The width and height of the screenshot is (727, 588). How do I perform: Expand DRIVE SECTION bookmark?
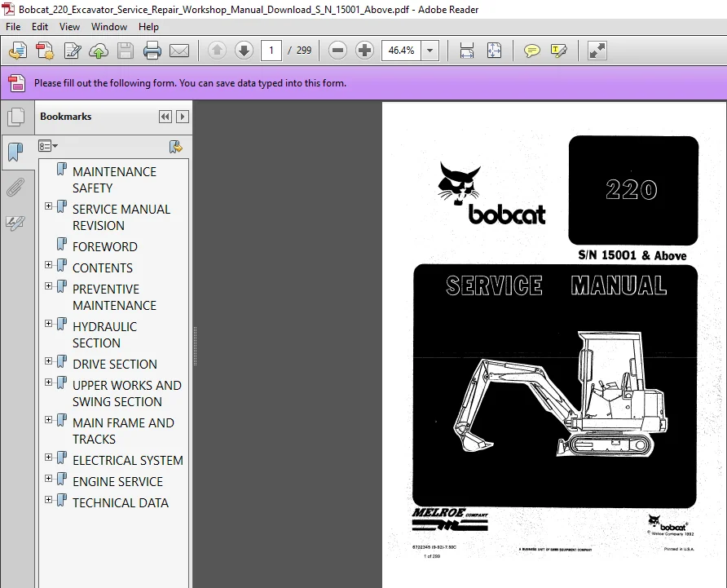coord(48,360)
